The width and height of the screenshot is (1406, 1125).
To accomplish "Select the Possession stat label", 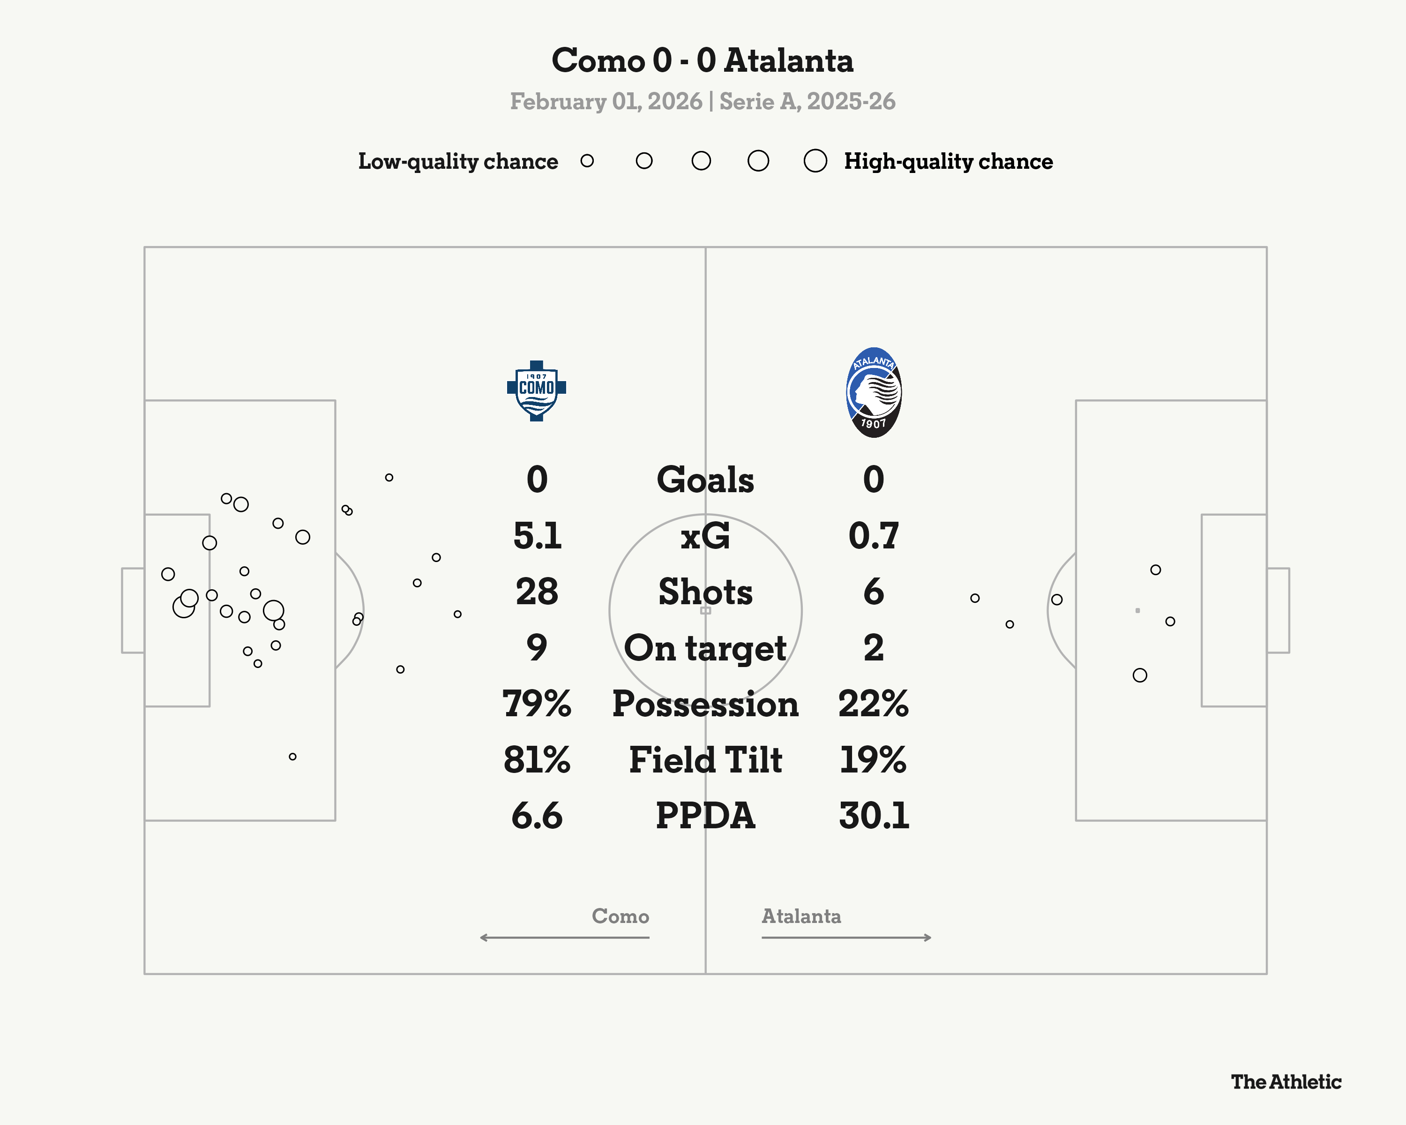I will point(705,705).
